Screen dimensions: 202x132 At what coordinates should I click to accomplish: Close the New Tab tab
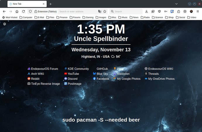tap(44, 4)
